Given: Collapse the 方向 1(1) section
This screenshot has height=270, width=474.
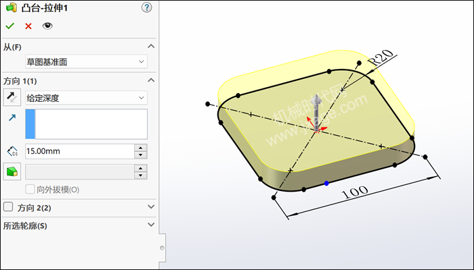Looking at the screenshot, I should pyautogui.click(x=150, y=80).
